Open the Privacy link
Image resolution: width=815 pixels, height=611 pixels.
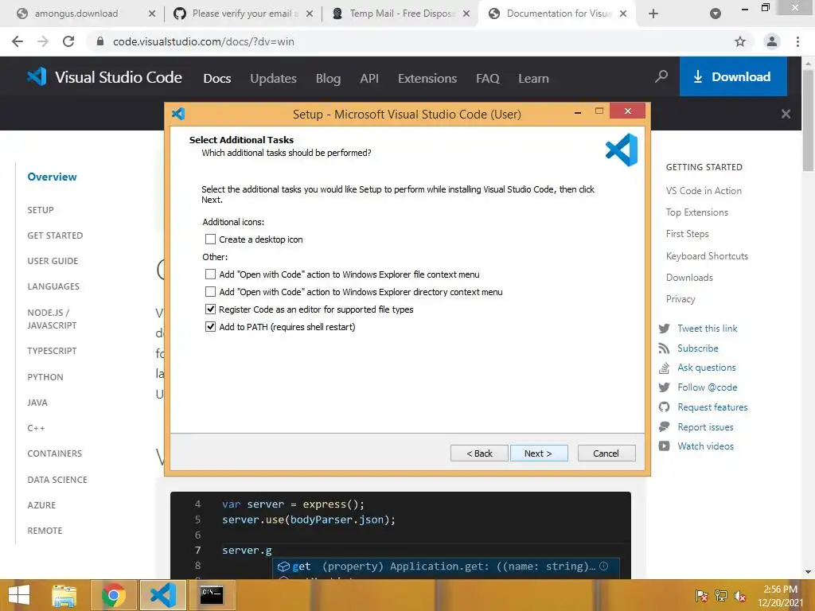680,299
